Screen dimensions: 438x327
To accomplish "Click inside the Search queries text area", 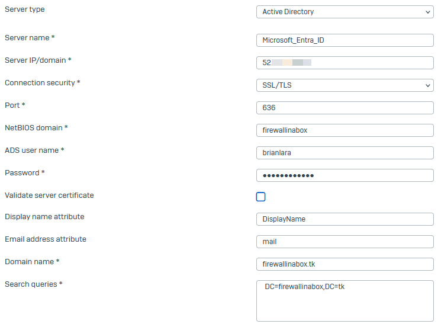I will click(x=344, y=301).
